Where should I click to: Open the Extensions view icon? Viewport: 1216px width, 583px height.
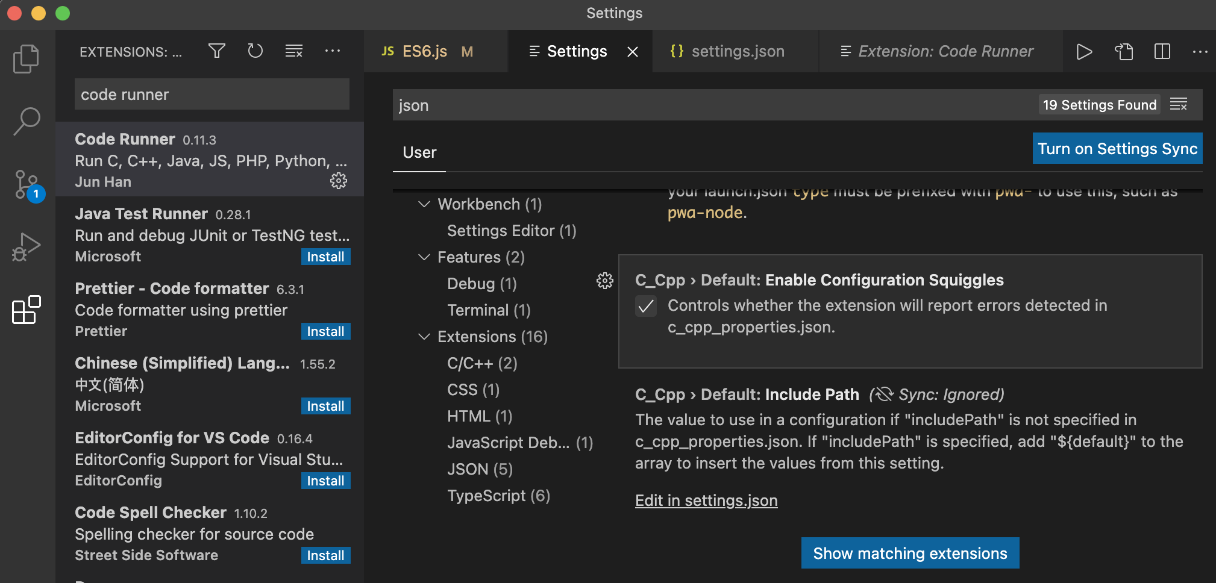coord(27,310)
